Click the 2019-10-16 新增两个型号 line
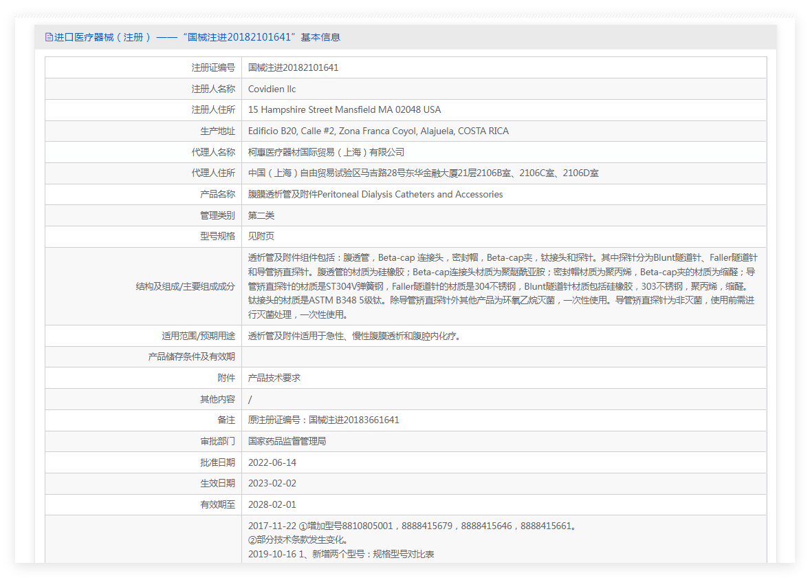810x578 pixels. pyautogui.click(x=341, y=554)
